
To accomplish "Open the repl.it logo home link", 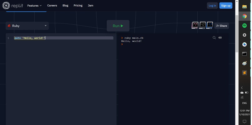I will point(13,5).
